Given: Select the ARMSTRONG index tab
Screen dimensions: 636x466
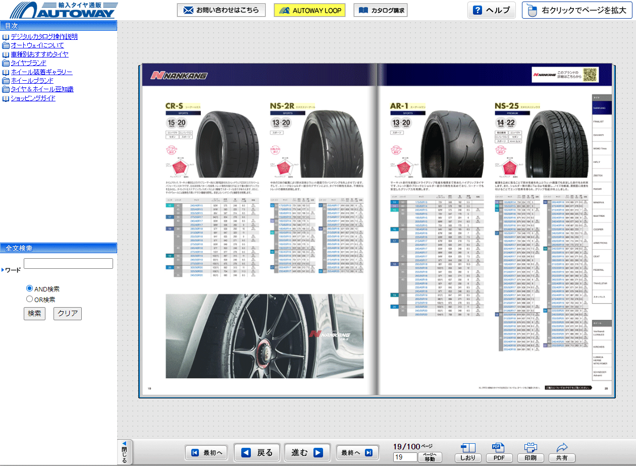Looking at the screenshot, I should [602, 243].
